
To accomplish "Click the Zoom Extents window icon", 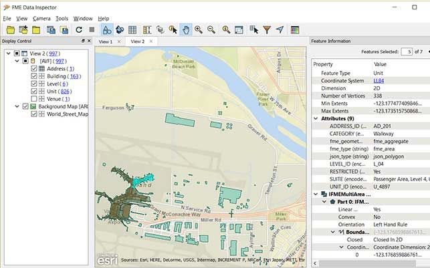I will coord(239,29).
